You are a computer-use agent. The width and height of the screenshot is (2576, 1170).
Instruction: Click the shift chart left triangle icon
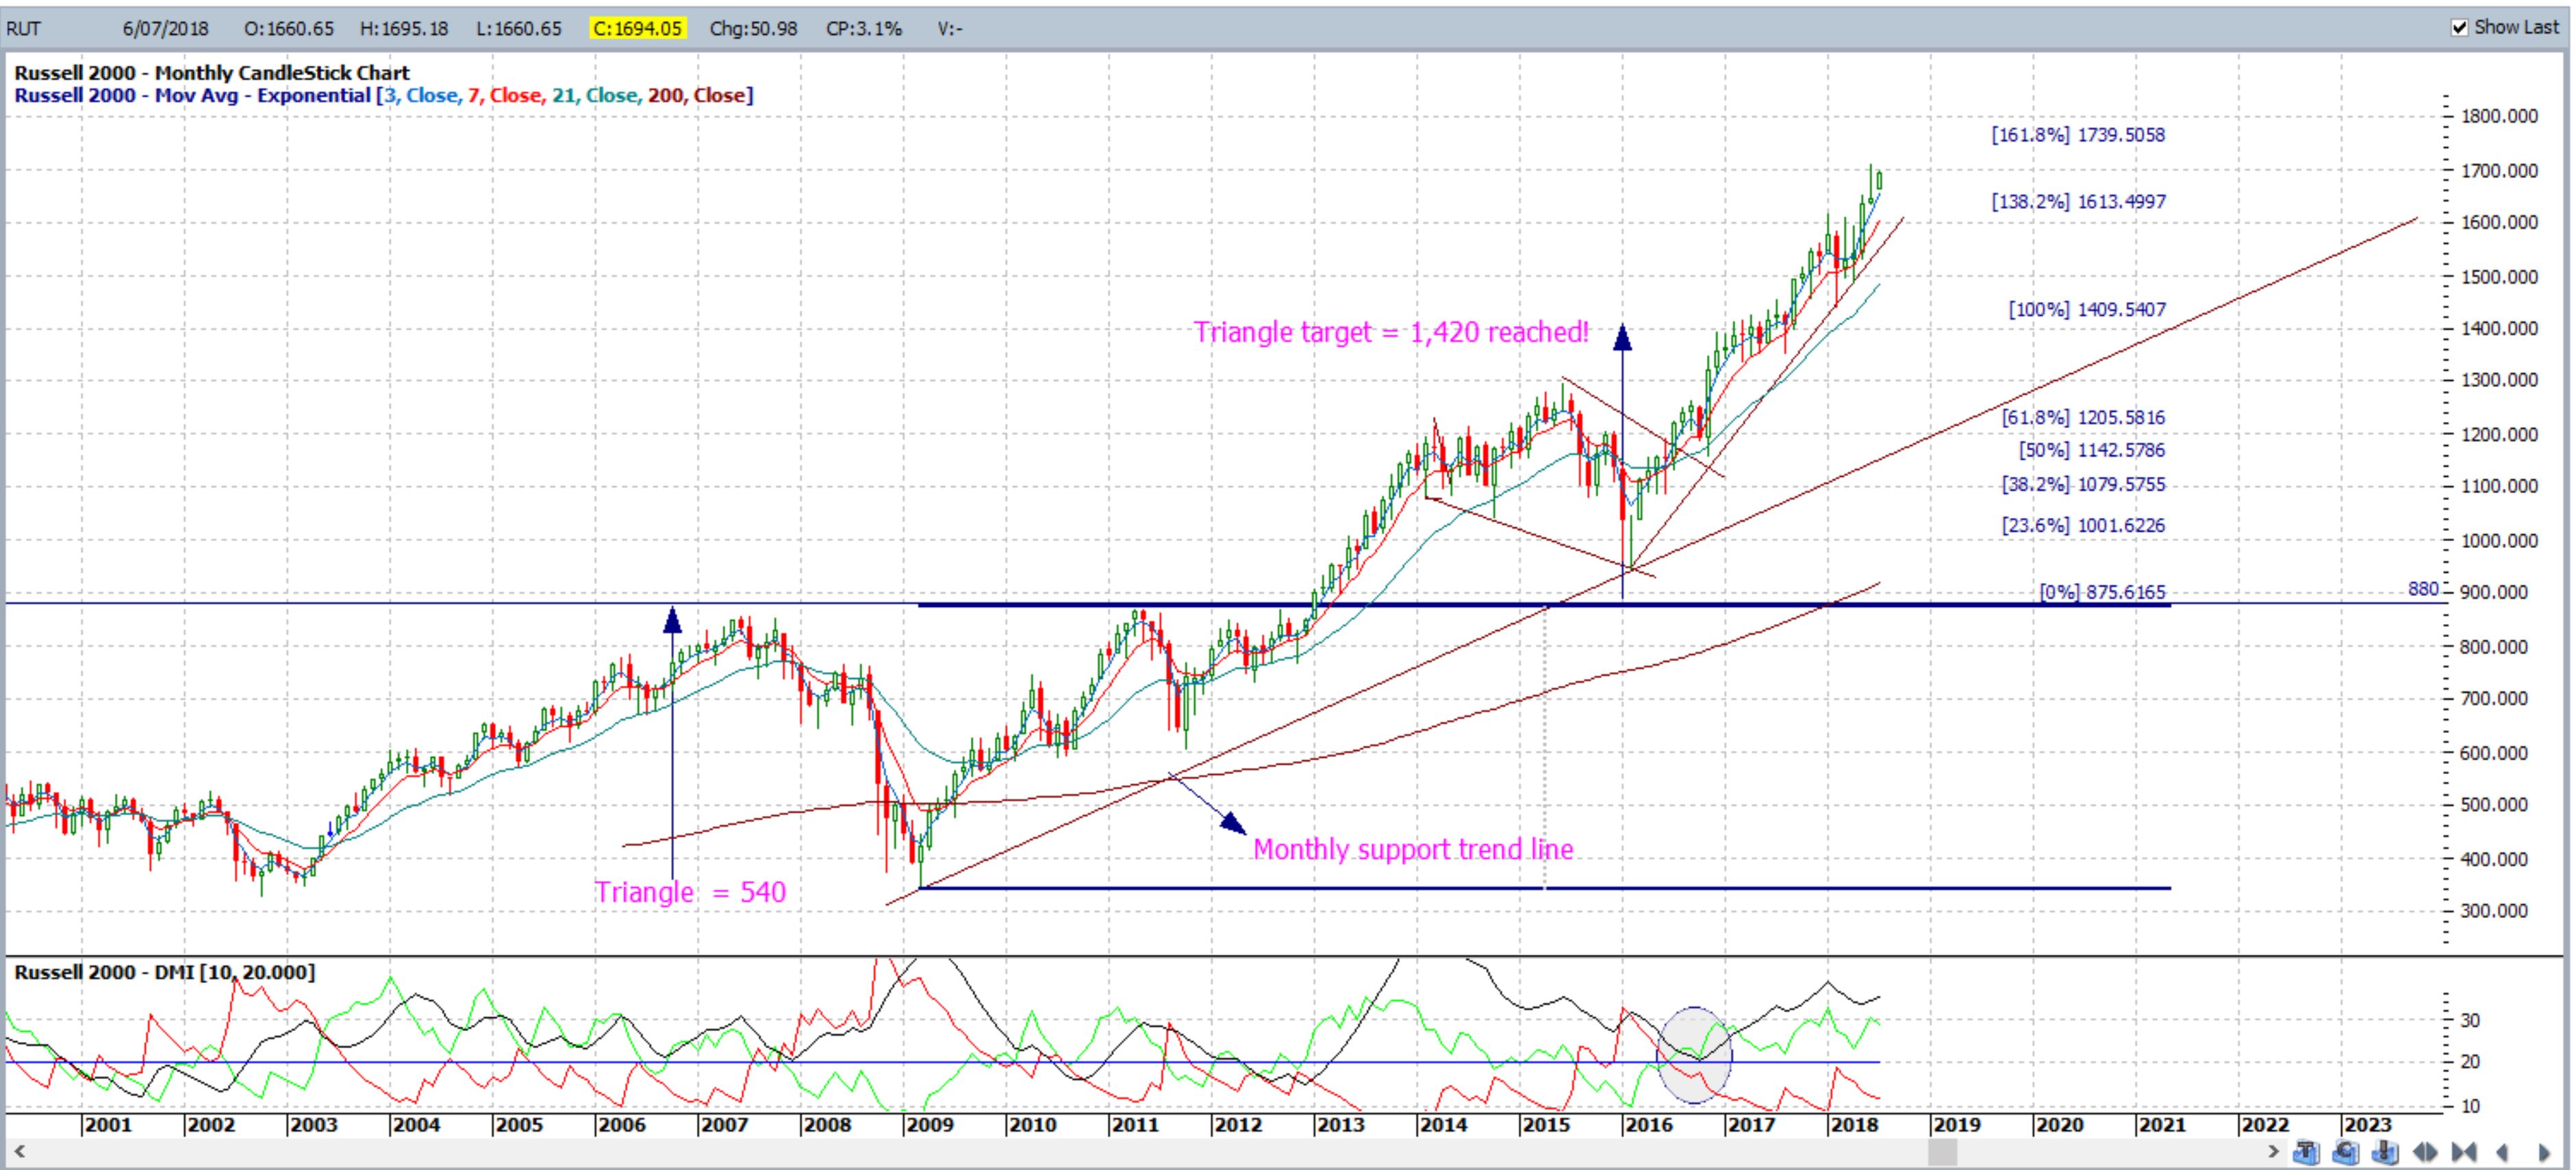(2502, 1152)
